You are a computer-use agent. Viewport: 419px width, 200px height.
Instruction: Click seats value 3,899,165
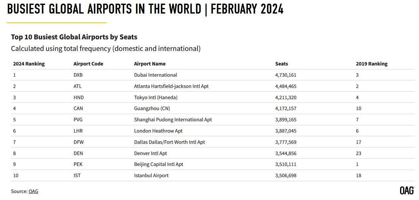(286, 120)
